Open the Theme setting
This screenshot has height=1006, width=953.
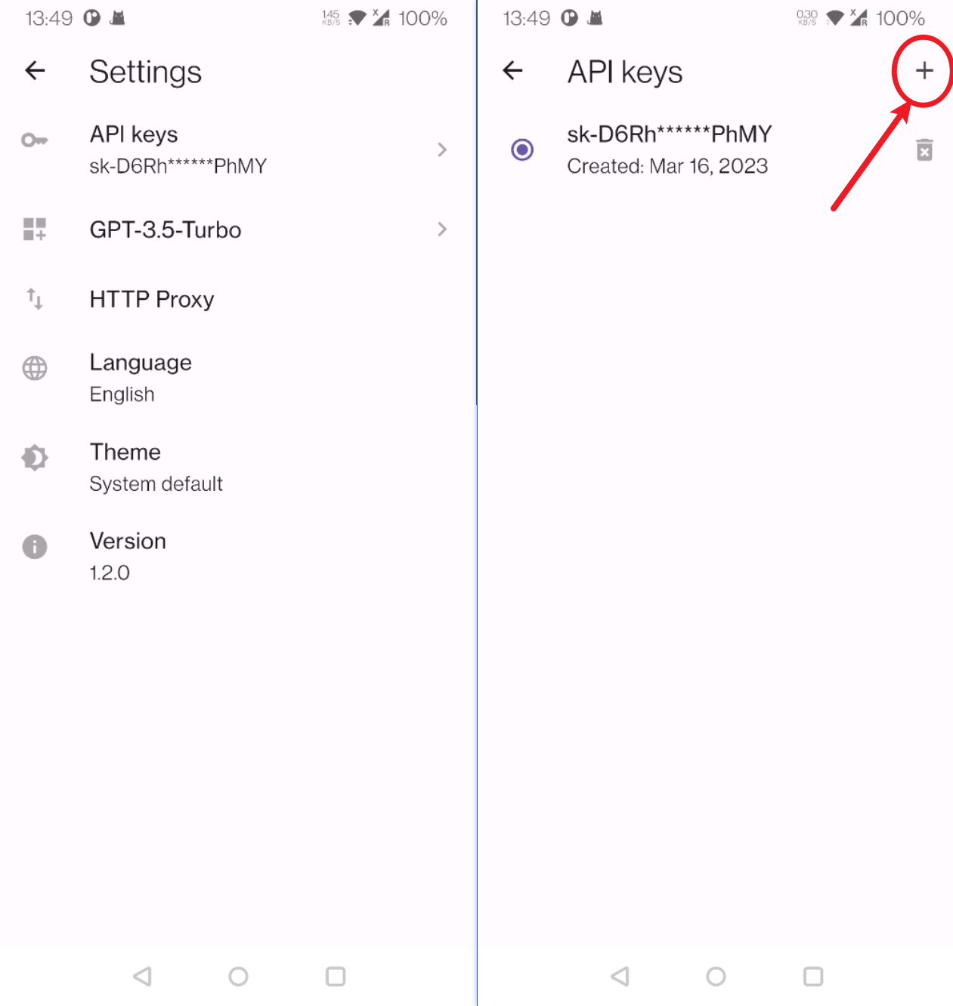click(x=238, y=467)
